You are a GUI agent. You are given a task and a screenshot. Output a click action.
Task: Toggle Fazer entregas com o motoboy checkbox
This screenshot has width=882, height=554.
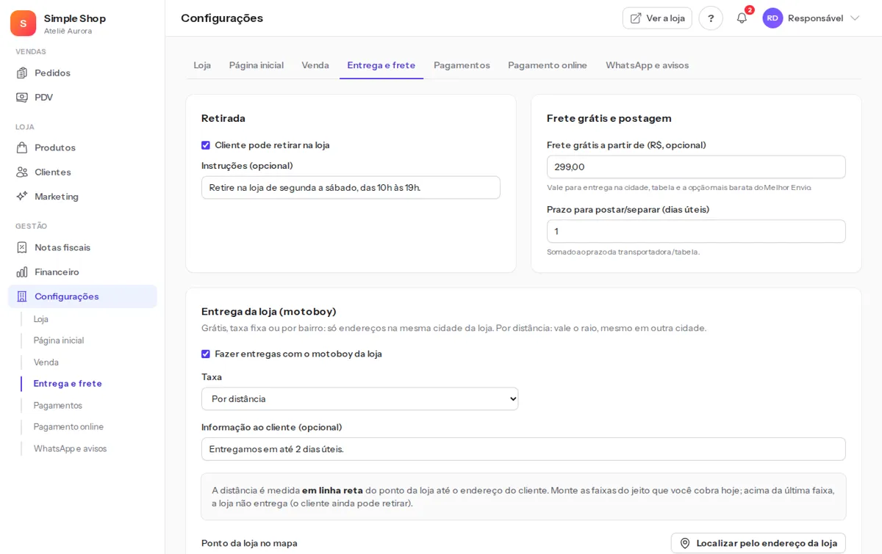(x=206, y=354)
